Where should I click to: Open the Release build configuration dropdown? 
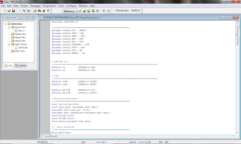(70, 11)
